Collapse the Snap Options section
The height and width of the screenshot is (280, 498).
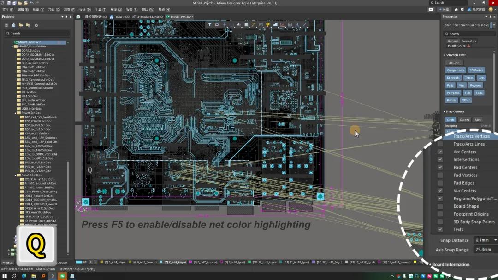pyautogui.click(x=445, y=111)
